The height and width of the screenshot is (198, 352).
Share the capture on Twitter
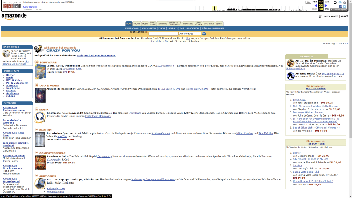click(x=345, y=6)
